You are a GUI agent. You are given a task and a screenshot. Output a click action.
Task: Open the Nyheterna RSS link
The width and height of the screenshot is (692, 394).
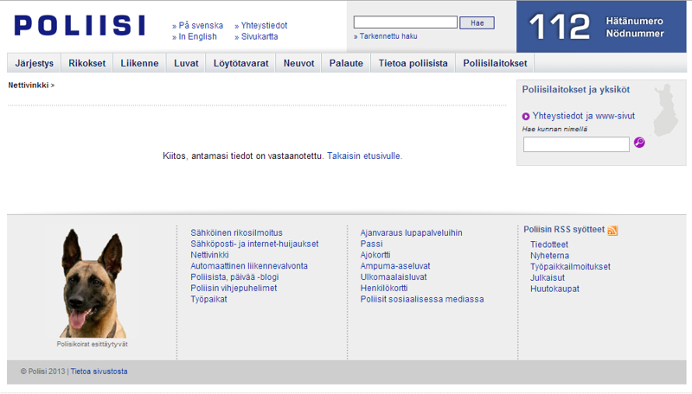click(550, 255)
